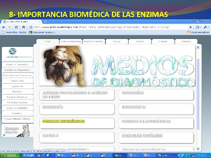
Task: Open the new tab button
Action: pyautogui.click(x=45, y=22)
